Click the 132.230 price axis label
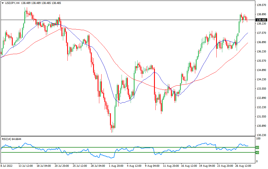Viewport: 268px width, 169px height. [x=262, y=107]
